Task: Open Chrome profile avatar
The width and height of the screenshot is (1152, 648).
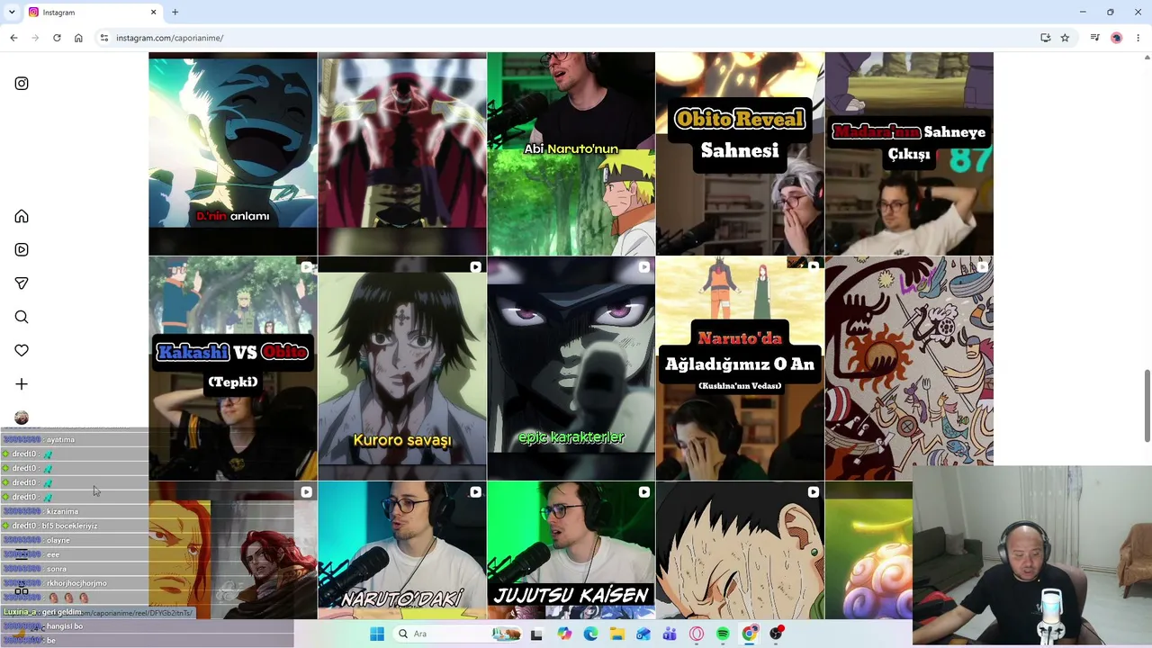Action: [x=1117, y=38]
